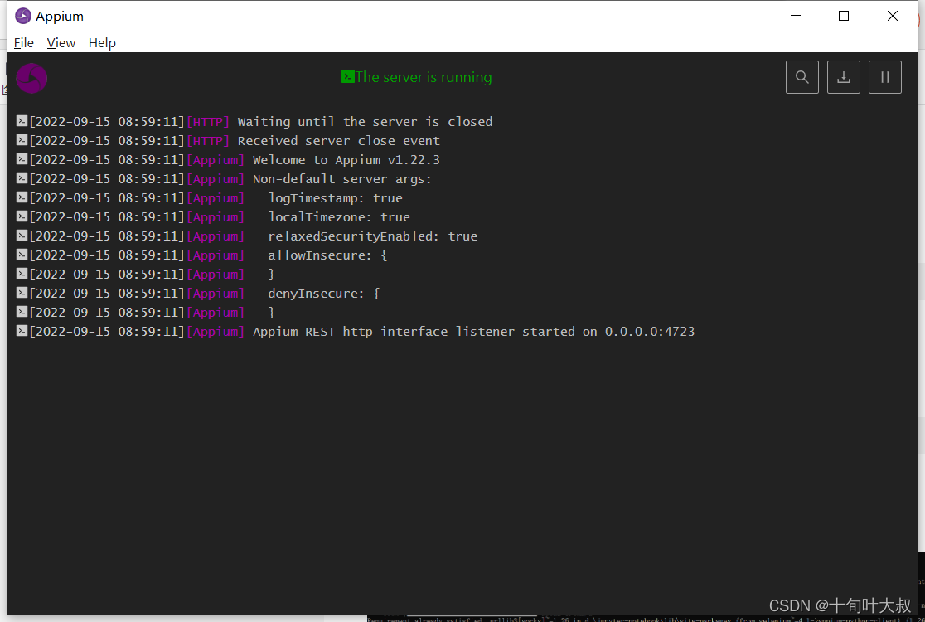Stop the server with pause button
The width and height of the screenshot is (925, 622).
pos(884,77)
